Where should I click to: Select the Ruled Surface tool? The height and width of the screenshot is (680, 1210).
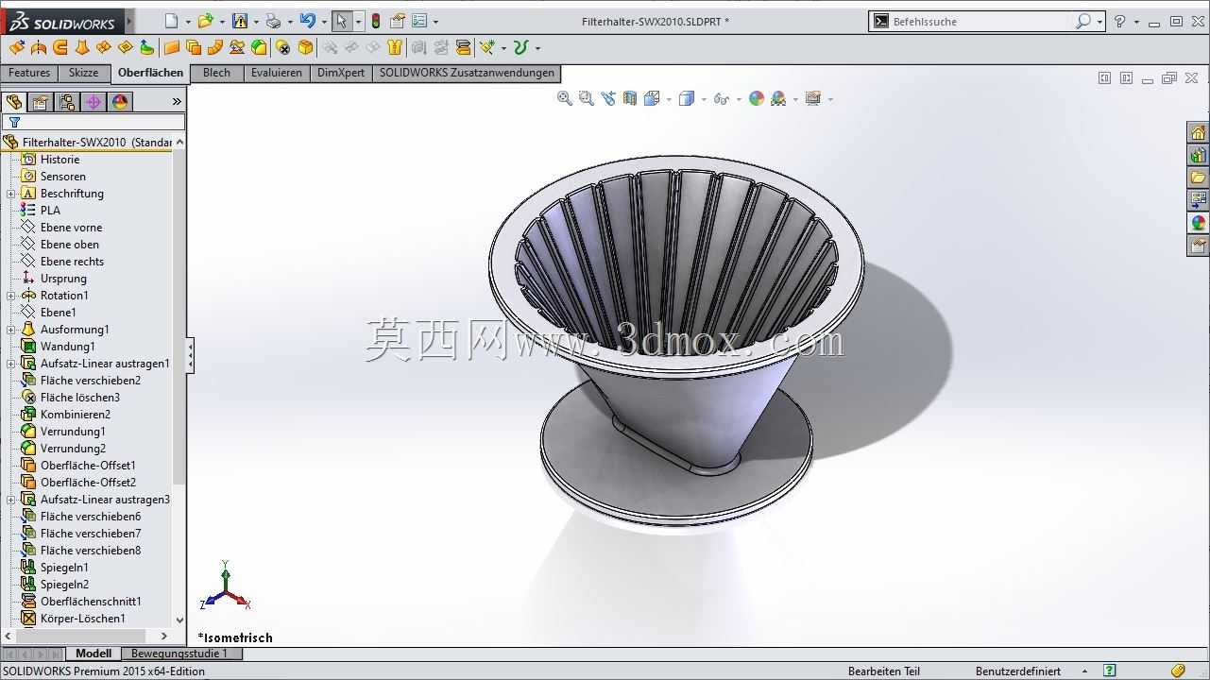(x=215, y=47)
